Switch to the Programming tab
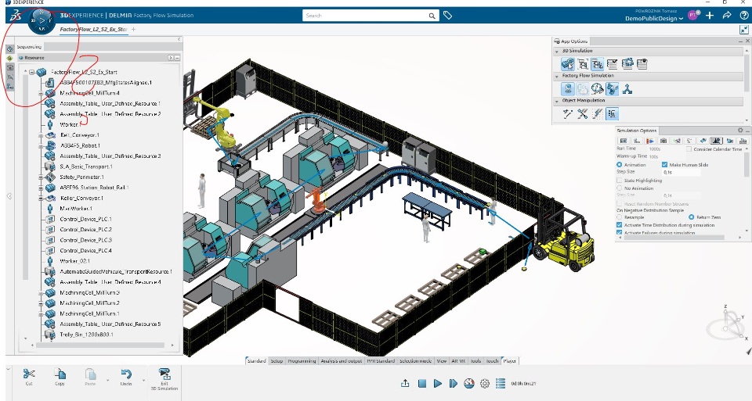 click(302, 361)
